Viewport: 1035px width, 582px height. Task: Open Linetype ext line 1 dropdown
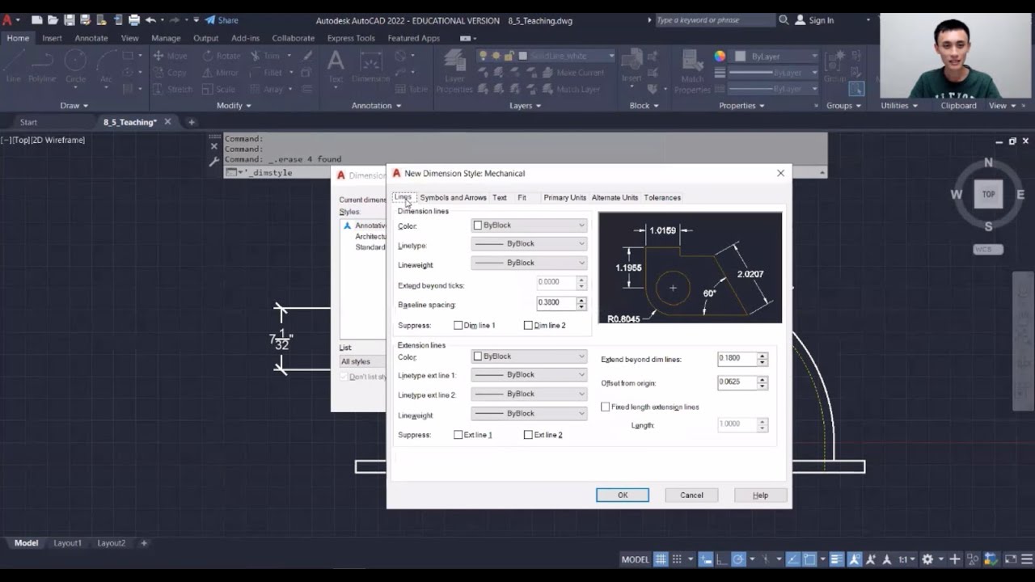coord(529,374)
